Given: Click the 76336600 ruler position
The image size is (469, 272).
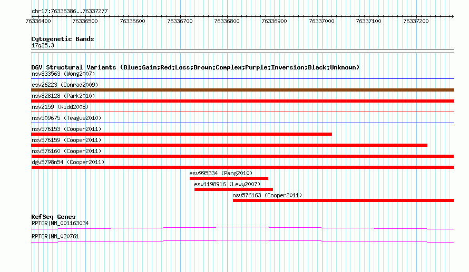Looking at the screenshot, I should point(132,21).
